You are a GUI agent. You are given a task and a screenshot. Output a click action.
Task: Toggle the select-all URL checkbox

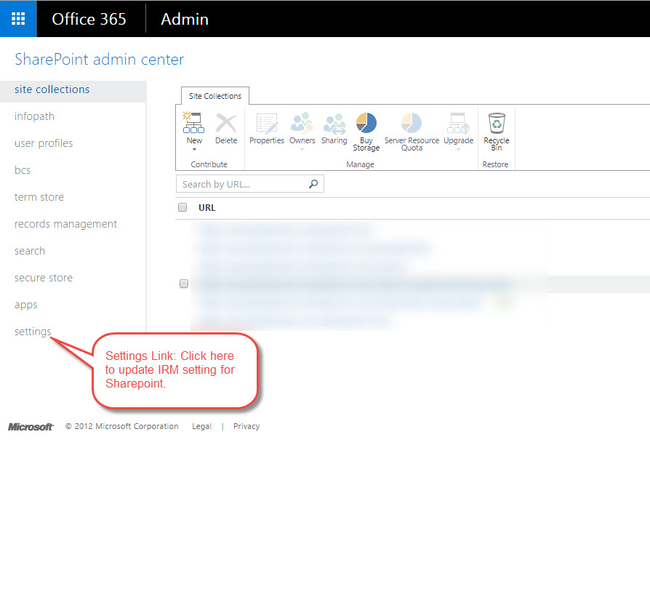[182, 207]
